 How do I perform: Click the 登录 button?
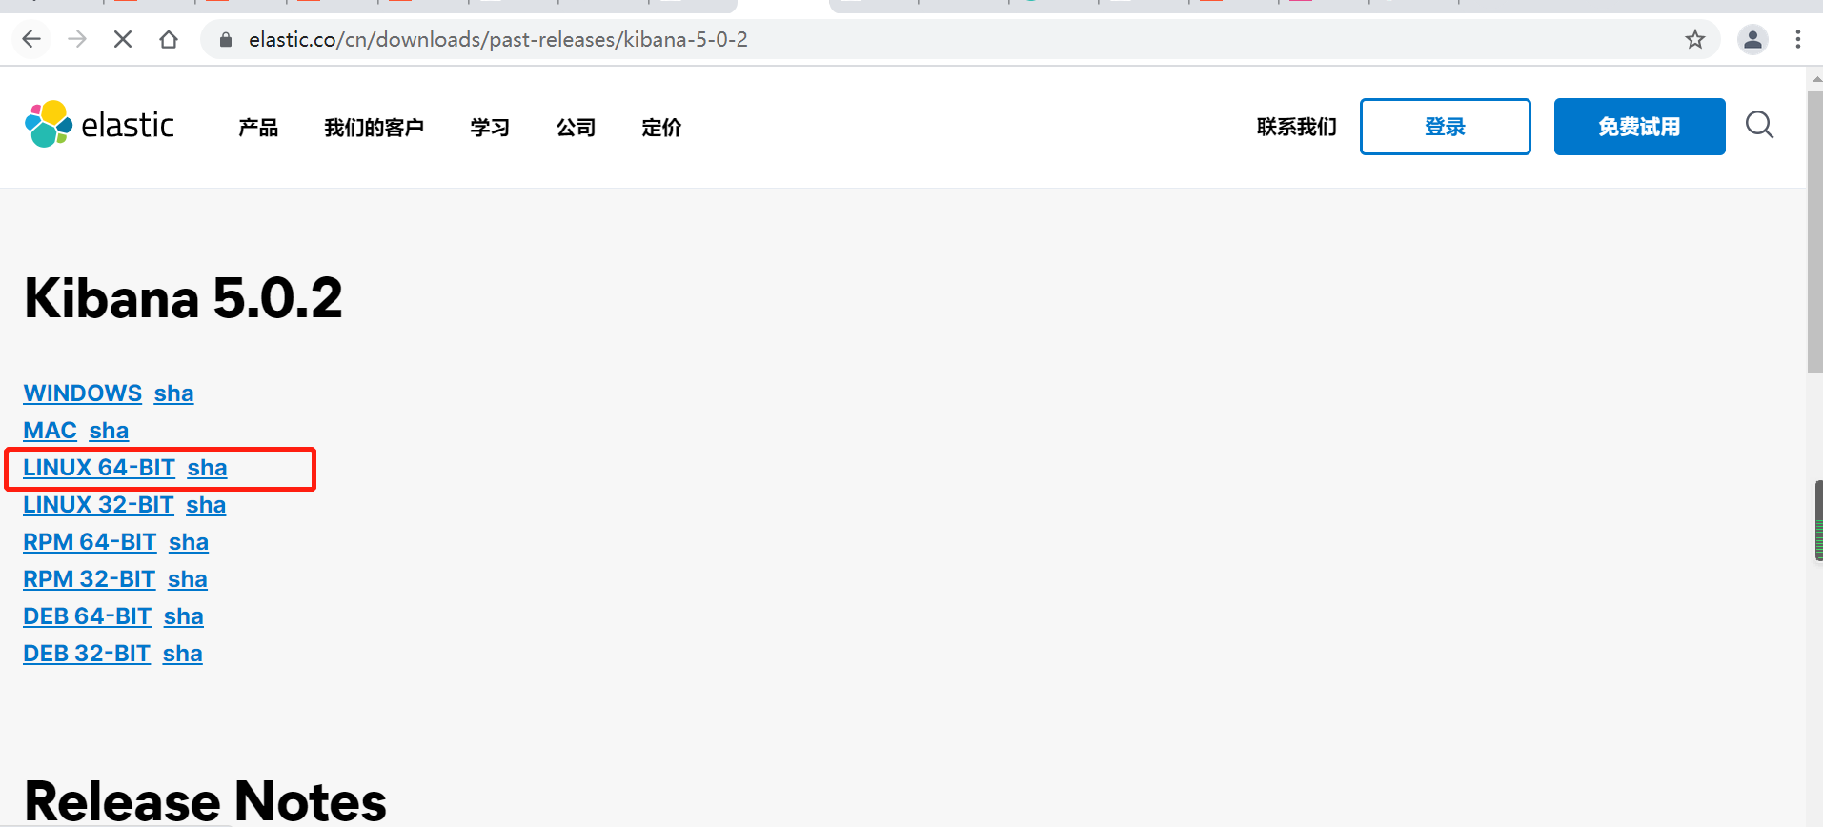(1446, 127)
